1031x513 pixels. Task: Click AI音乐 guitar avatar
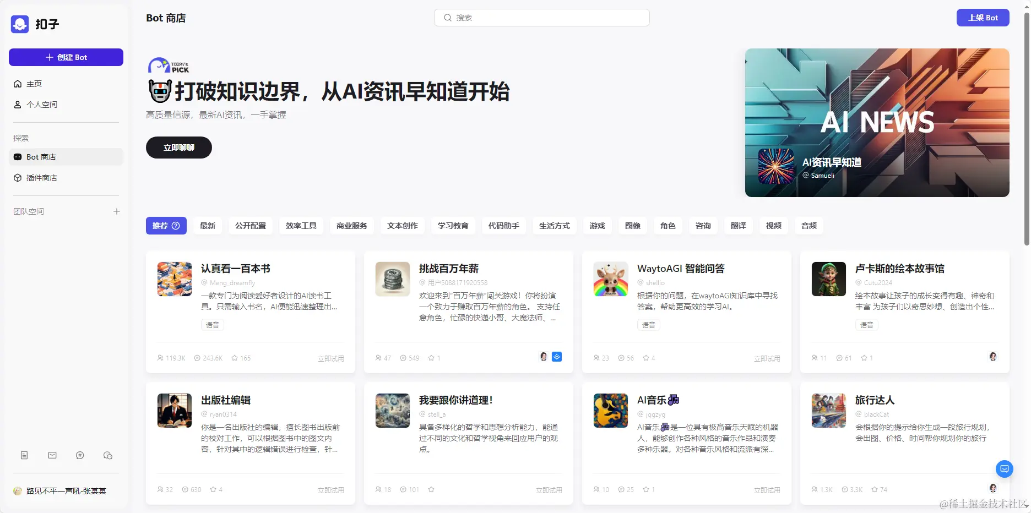click(x=611, y=411)
